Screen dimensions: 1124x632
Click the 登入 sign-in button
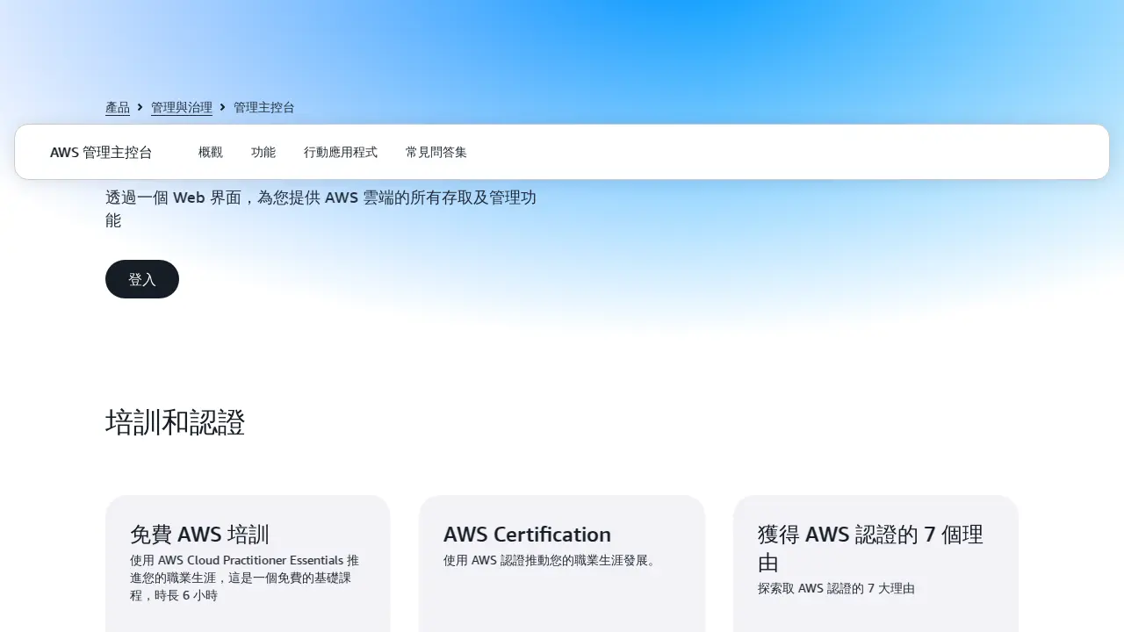pos(141,278)
